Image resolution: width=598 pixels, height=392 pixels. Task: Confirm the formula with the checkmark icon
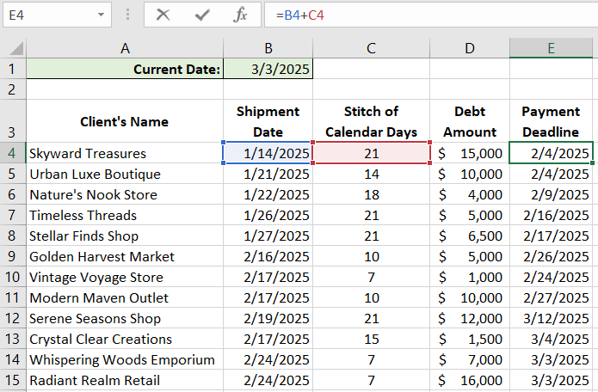pyautogui.click(x=202, y=15)
